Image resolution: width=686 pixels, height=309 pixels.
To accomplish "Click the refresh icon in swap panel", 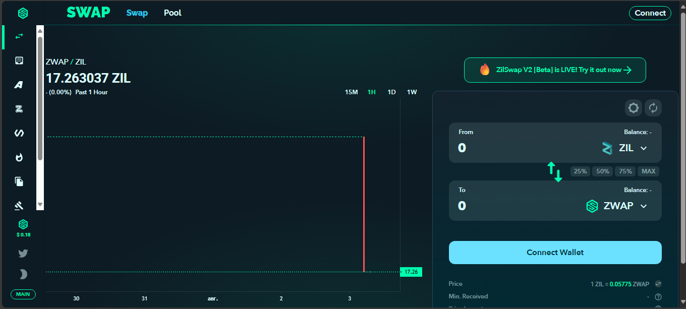I will (653, 107).
